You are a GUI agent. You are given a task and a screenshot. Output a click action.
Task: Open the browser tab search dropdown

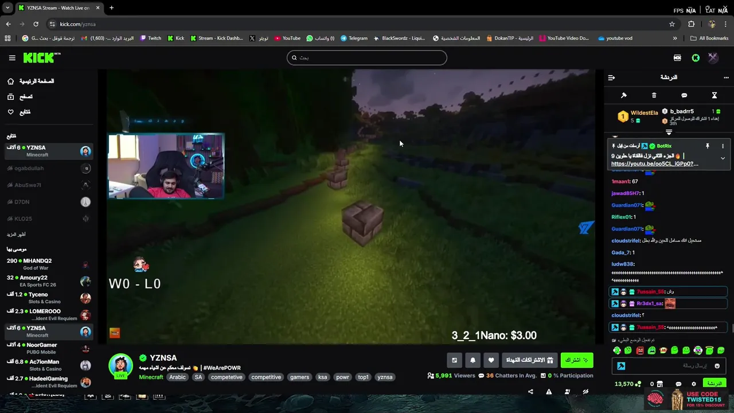tap(7, 8)
